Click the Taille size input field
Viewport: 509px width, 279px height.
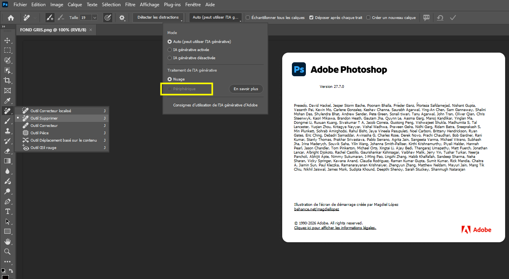tap(85, 17)
